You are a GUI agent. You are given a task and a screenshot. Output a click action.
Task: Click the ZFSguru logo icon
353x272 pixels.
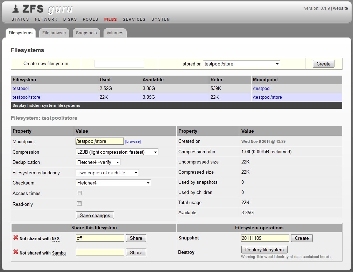tap(15, 9)
